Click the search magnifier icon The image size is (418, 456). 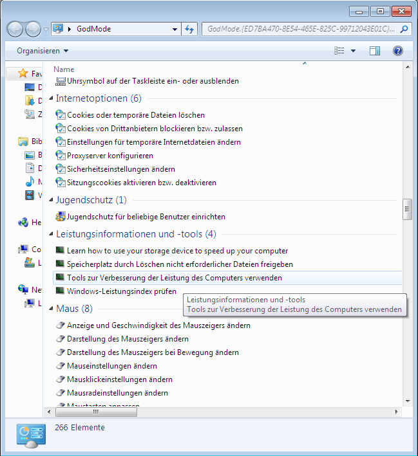tap(404, 30)
